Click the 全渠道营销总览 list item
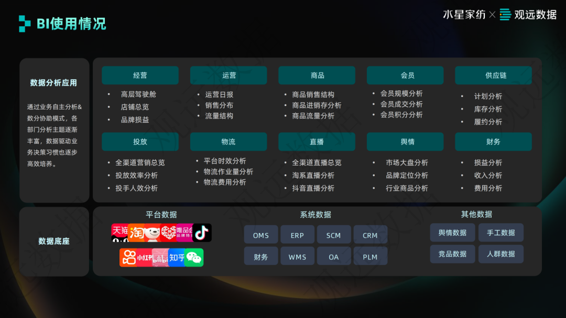This screenshot has width=566, height=318. click(140, 162)
